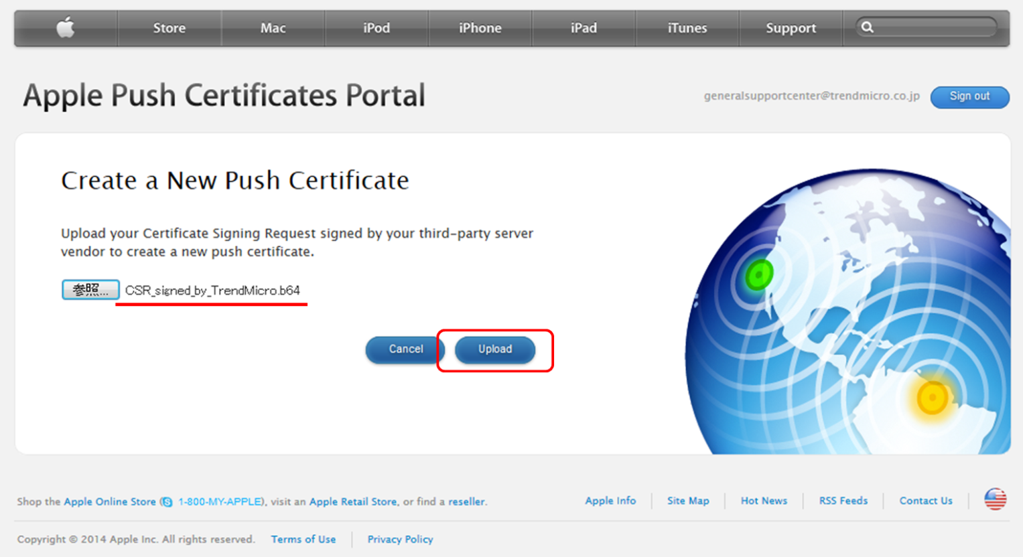Click the Apple Push Certificates Portal heading
1023x557 pixels.
point(224,96)
